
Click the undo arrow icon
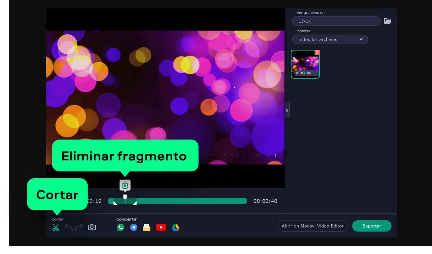pyautogui.click(x=69, y=227)
